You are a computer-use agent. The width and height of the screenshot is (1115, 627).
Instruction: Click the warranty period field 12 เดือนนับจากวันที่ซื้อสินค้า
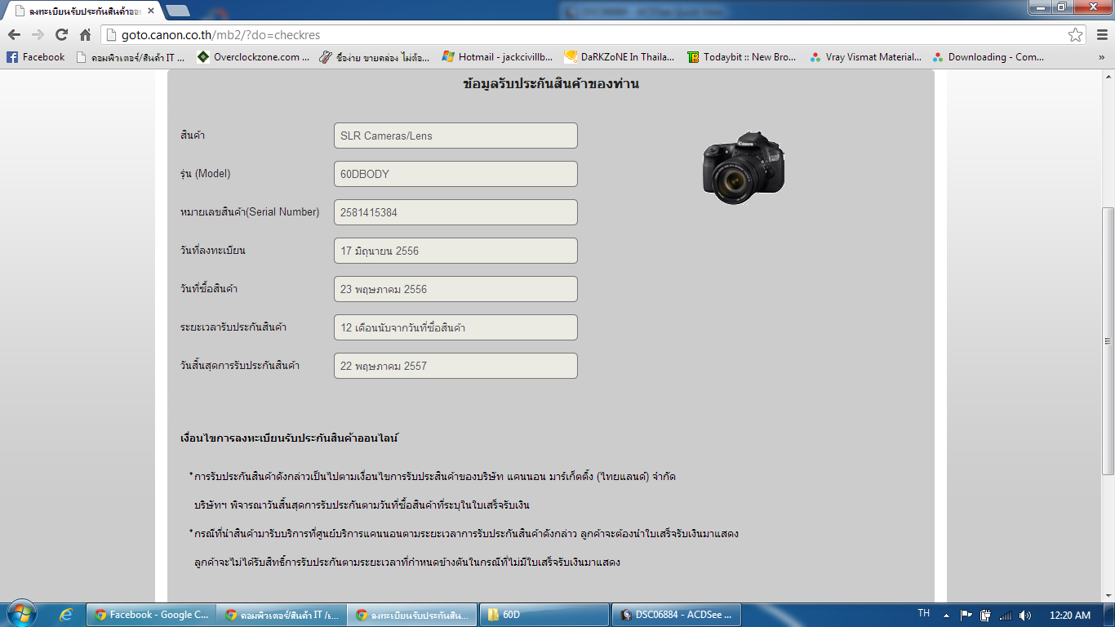(455, 327)
